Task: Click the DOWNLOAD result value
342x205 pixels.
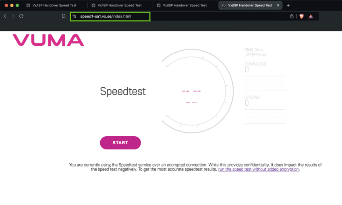Action: pos(247,70)
